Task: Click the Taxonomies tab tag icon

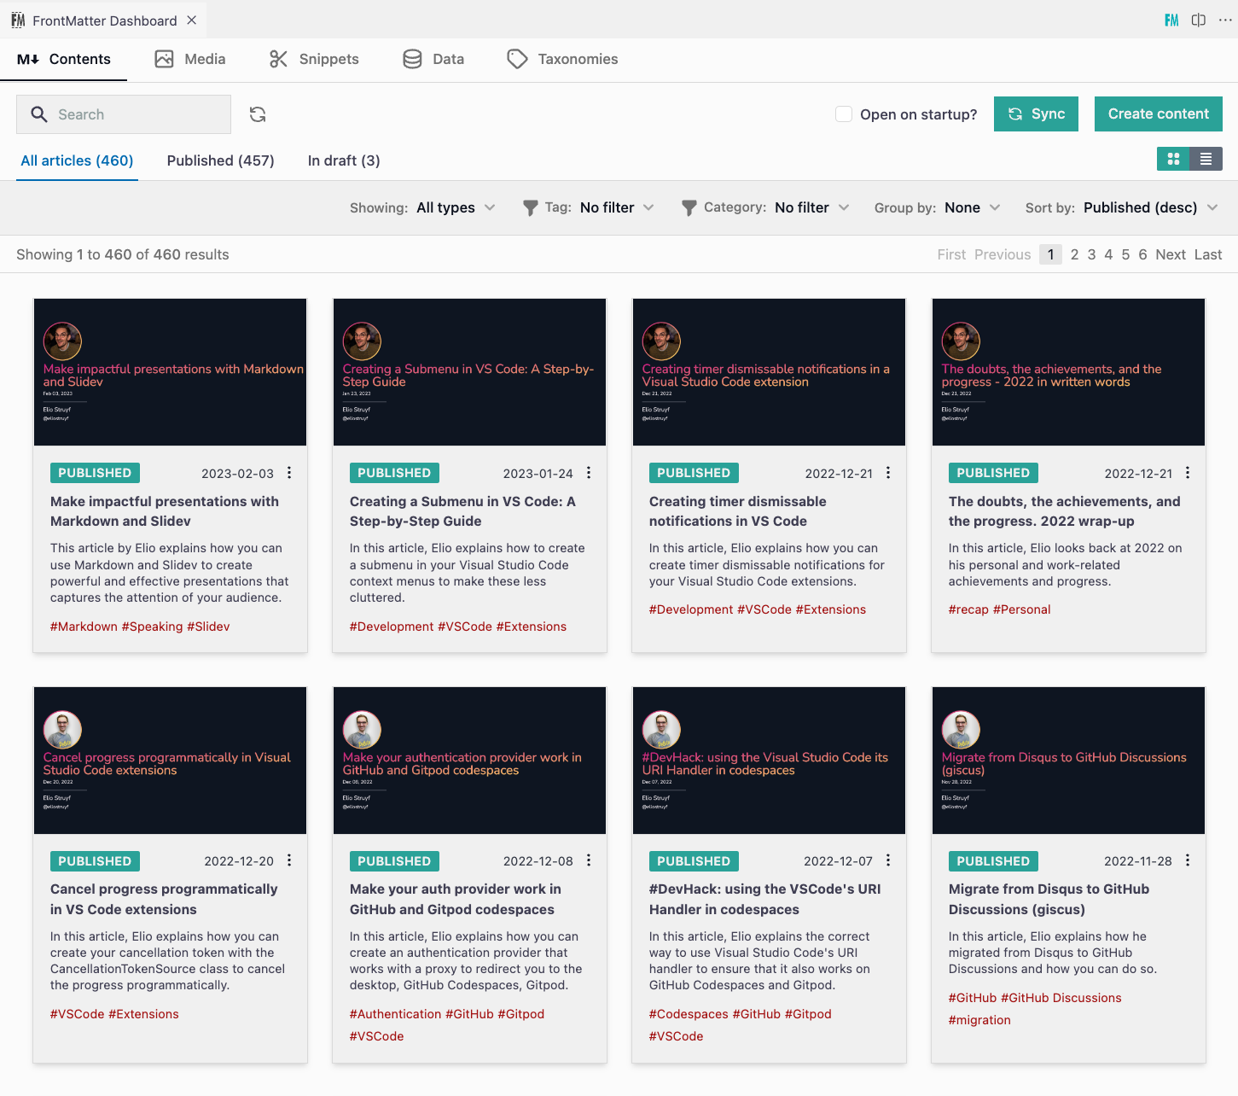Action: (x=517, y=59)
